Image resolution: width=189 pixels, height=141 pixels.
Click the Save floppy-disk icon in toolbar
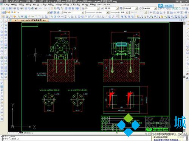coord(10,8)
